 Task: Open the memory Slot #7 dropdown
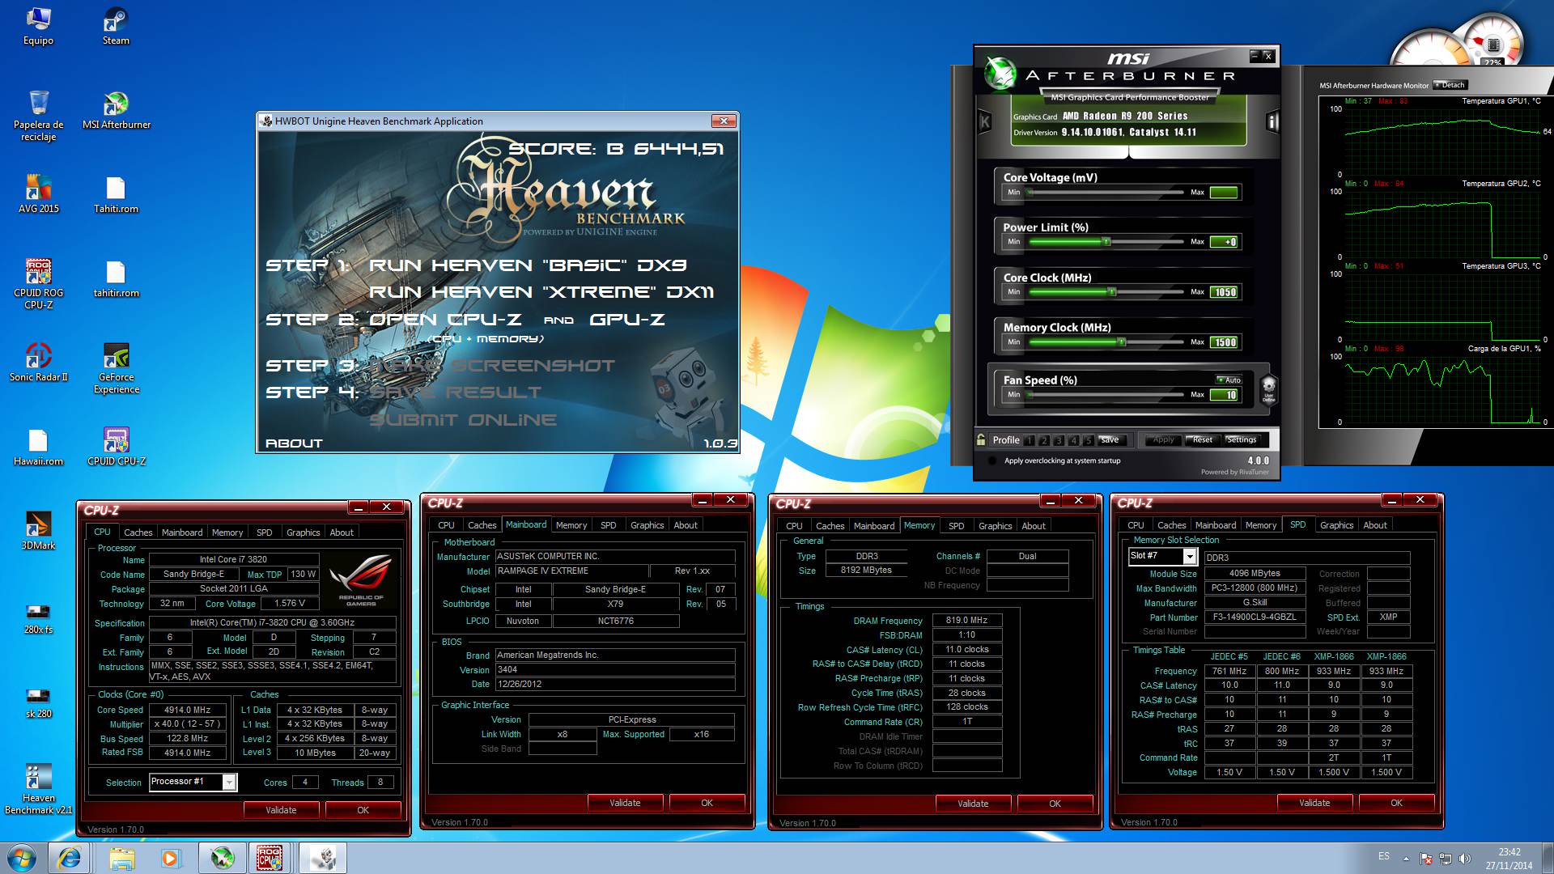click(1189, 556)
